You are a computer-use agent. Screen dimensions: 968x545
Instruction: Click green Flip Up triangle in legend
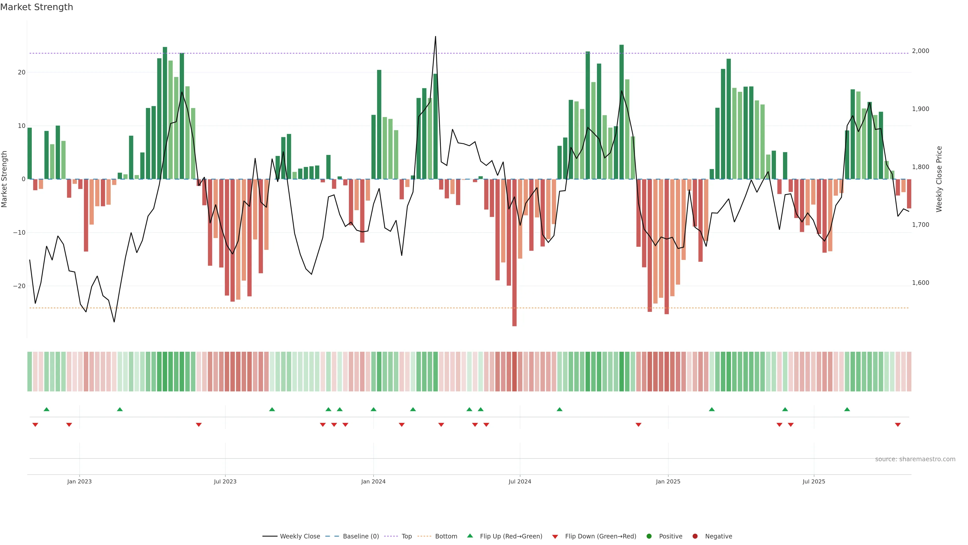tap(470, 536)
